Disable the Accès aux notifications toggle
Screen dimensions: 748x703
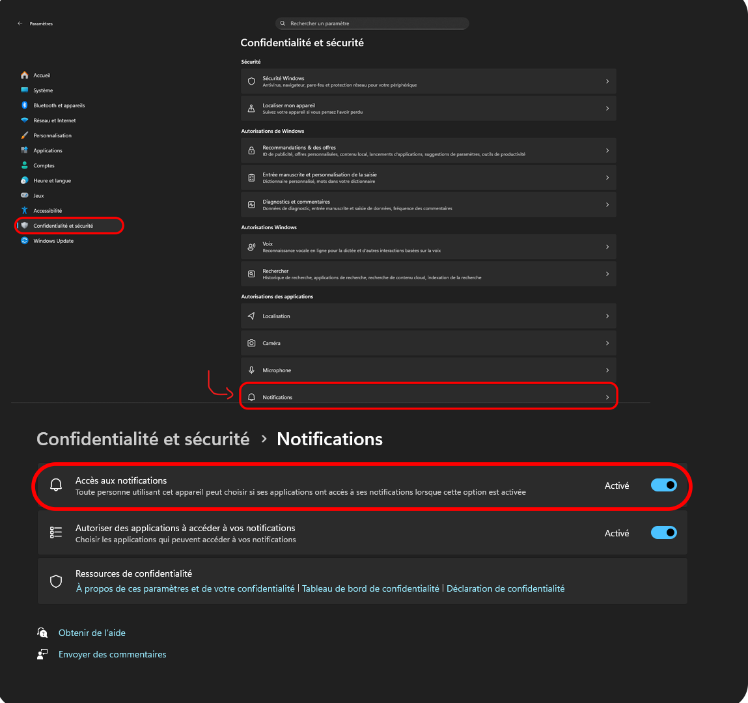coord(663,485)
